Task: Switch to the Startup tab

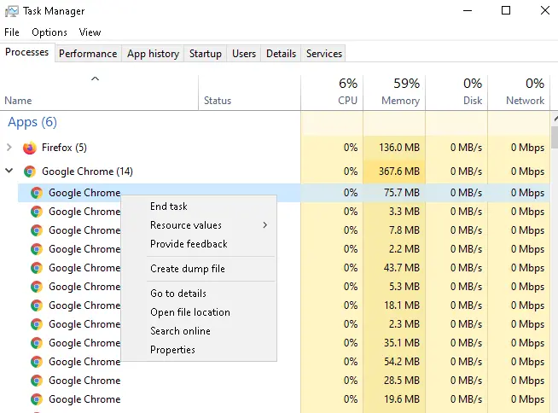Action: 206,54
